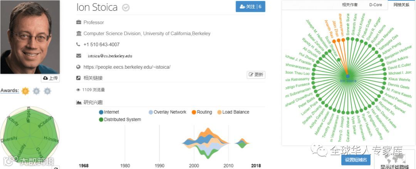Click the phone icon beside the number
The width and height of the screenshot is (416, 169).
click(x=79, y=44)
